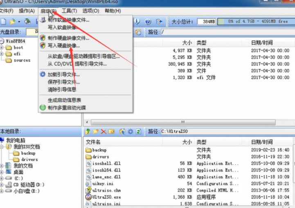Click the shield icon beside 写入硬盘映像
This screenshot has width=295, height=208.
point(43,45)
